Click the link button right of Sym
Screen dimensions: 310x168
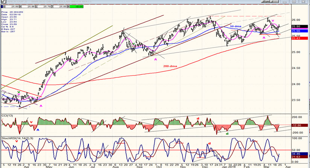[274, 1]
